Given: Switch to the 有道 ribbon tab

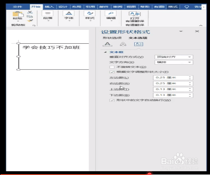Looking at the screenshot, I should click(159, 7).
